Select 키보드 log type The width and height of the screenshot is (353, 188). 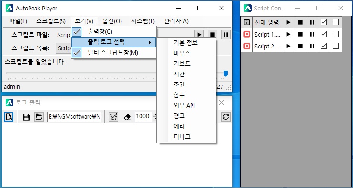[186, 64]
